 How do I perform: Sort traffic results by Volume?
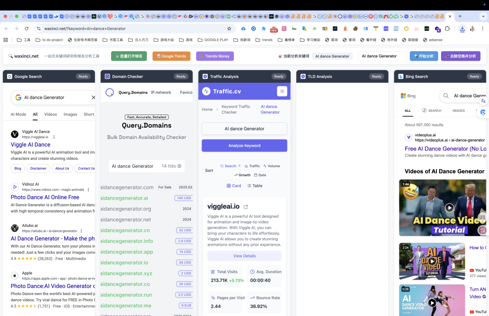(271, 166)
